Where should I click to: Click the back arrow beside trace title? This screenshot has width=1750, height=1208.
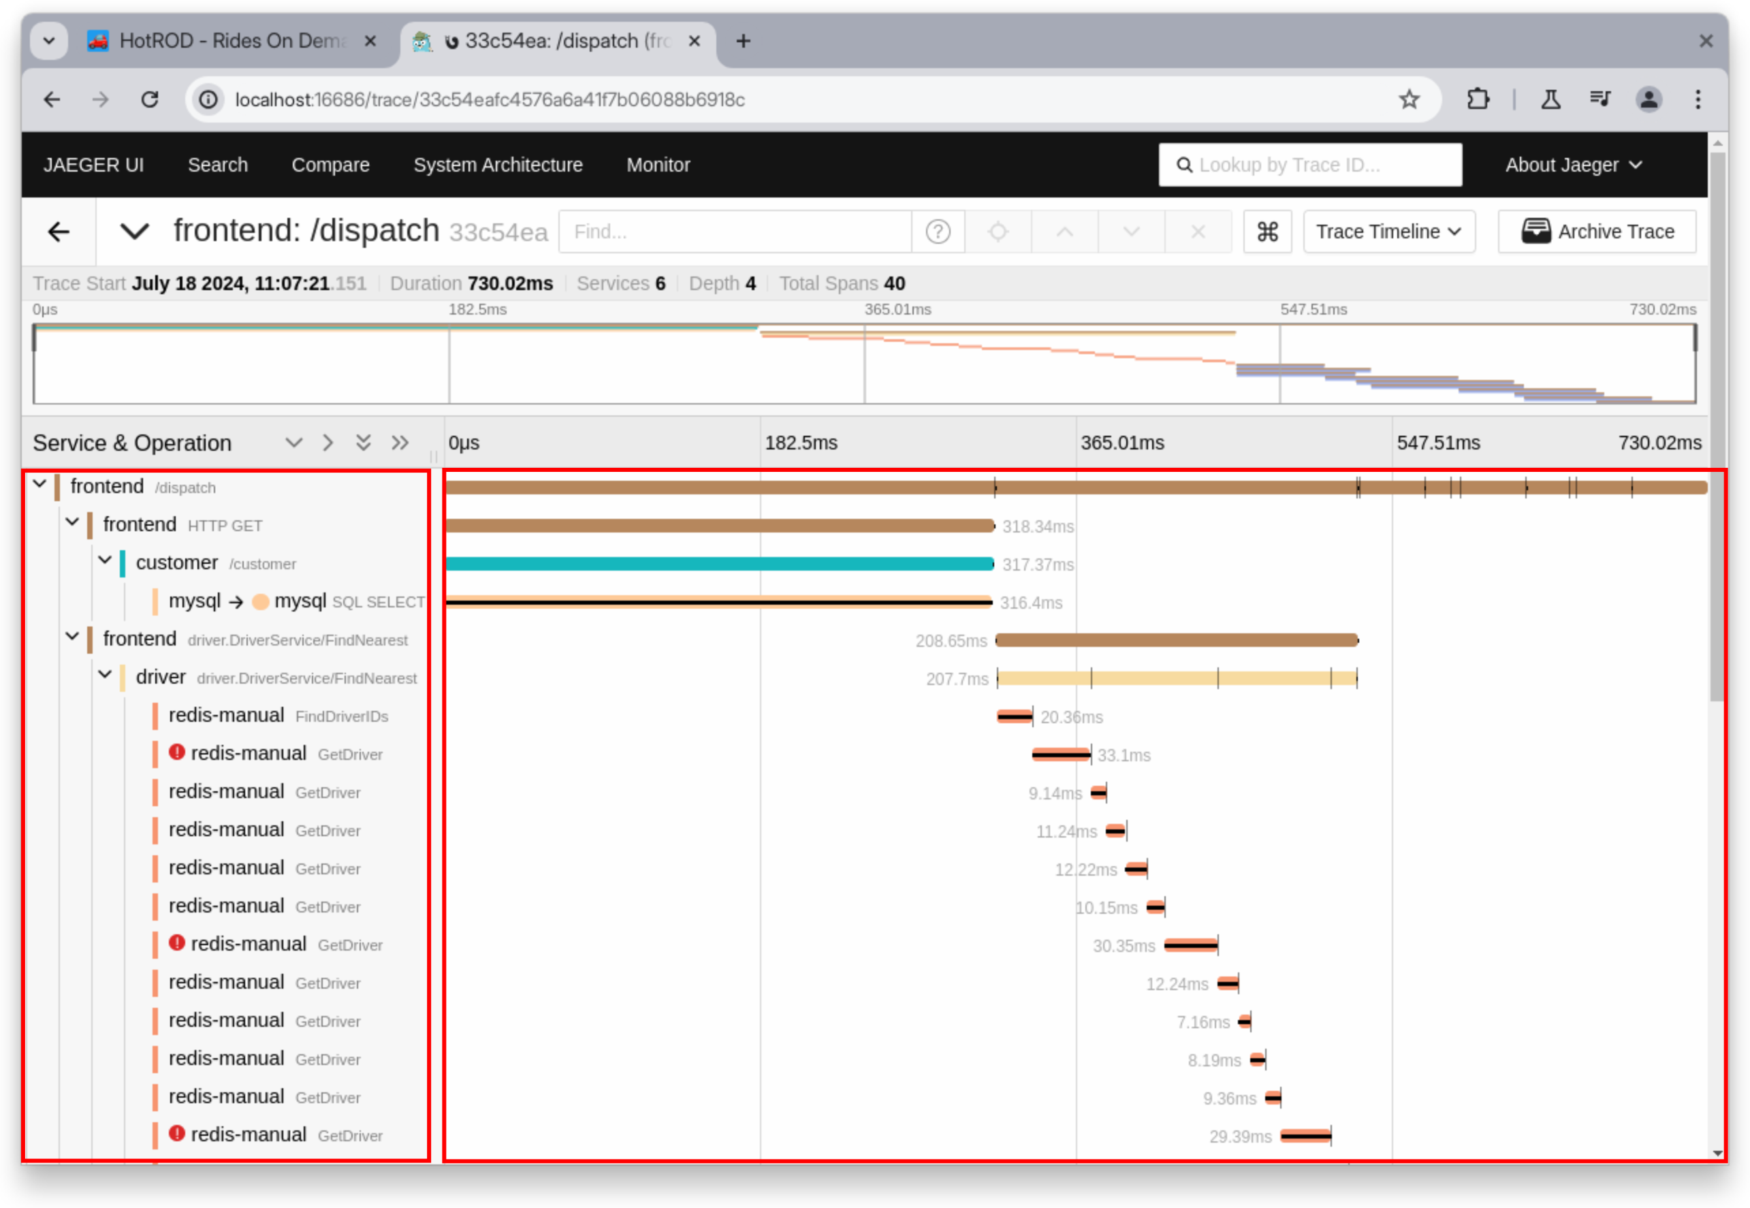click(x=59, y=232)
